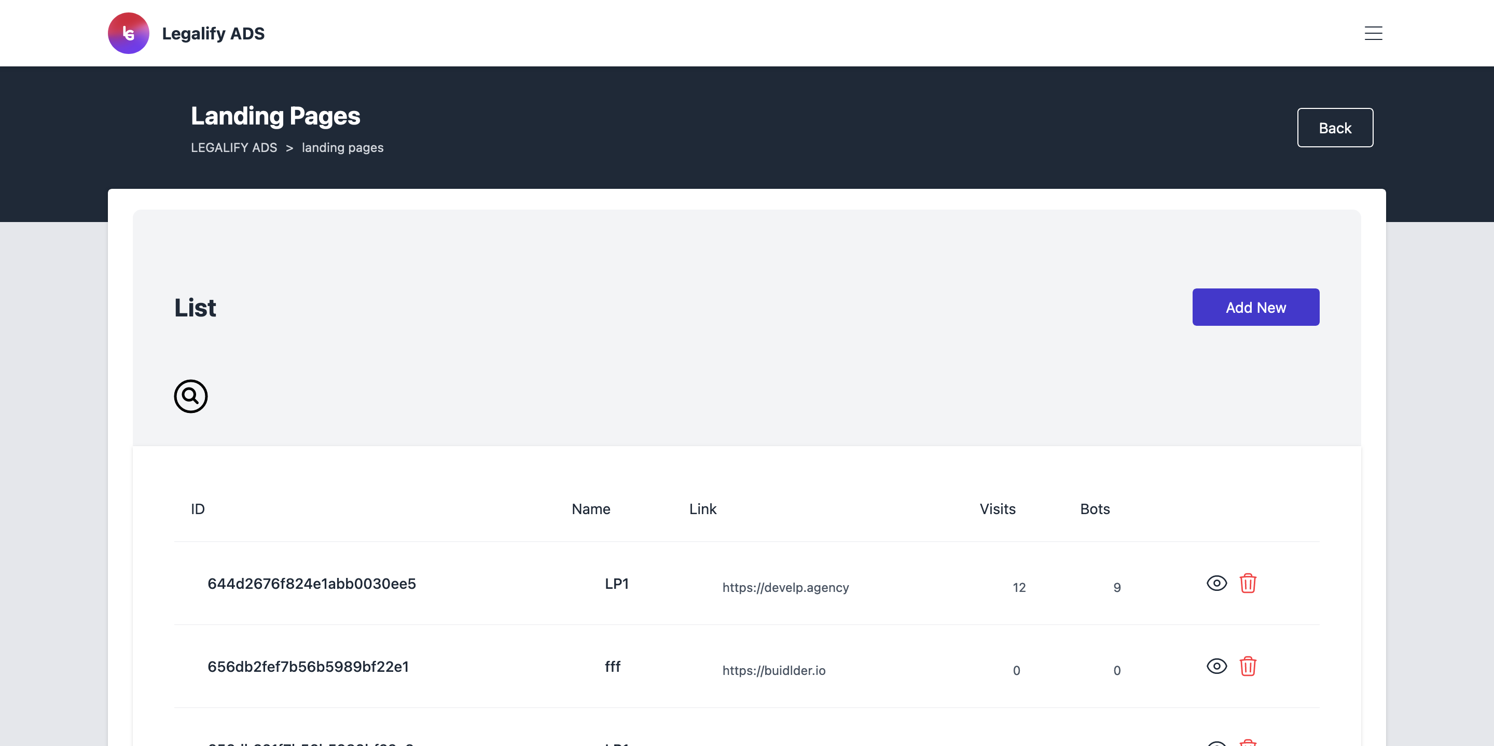
Task: Sort by the Visits column header
Action: tap(998, 509)
